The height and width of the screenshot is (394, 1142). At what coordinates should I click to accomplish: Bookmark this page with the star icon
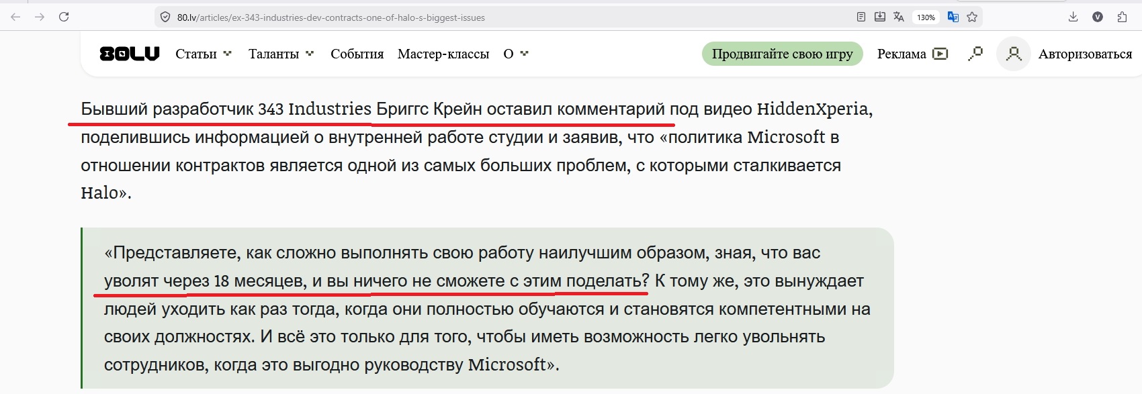pyautogui.click(x=972, y=17)
